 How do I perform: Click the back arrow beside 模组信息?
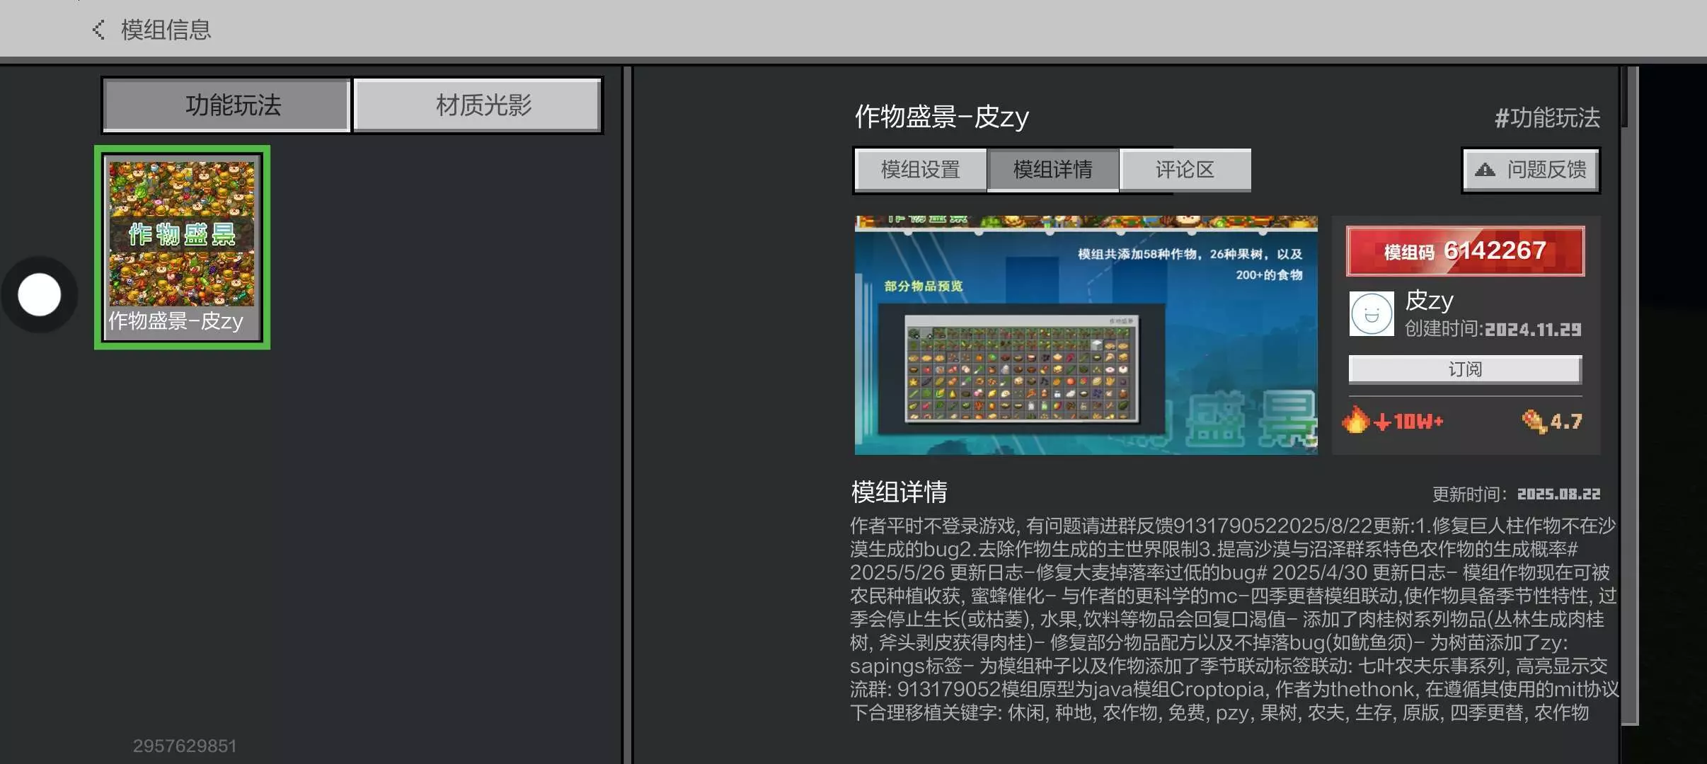point(99,30)
